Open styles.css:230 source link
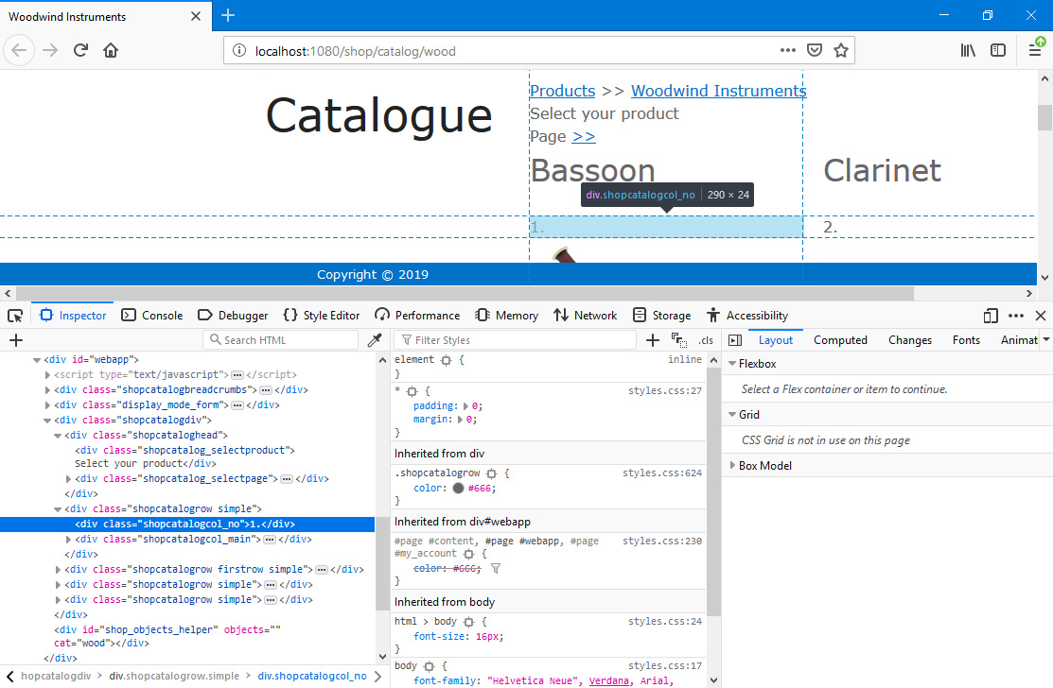1053x688 pixels. (x=662, y=542)
